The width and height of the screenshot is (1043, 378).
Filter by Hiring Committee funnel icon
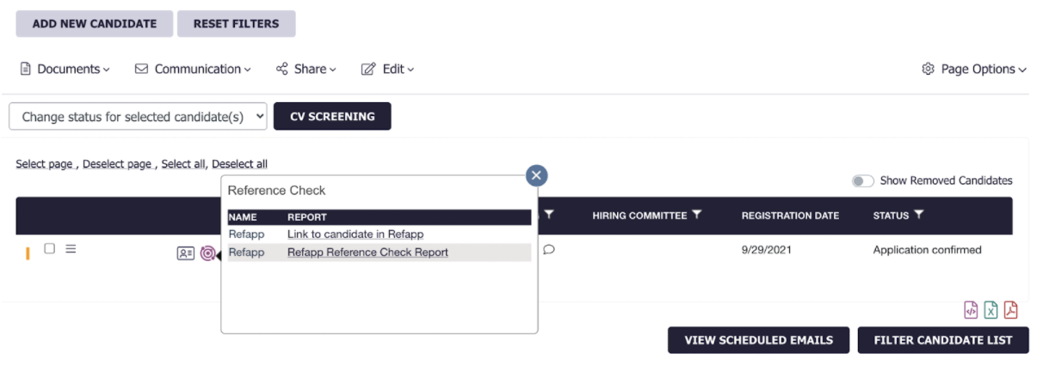pos(697,215)
